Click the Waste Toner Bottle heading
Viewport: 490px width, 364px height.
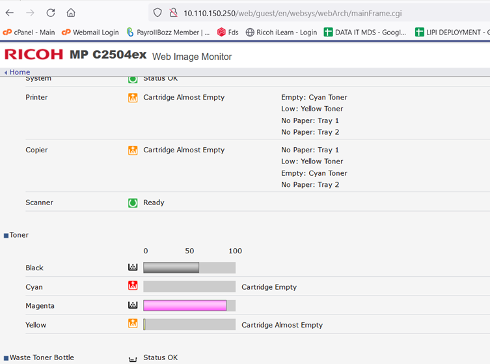(x=42, y=357)
